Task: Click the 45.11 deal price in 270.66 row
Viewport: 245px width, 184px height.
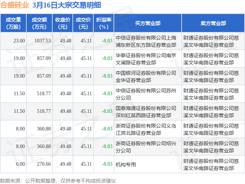Action: [x=86, y=164]
